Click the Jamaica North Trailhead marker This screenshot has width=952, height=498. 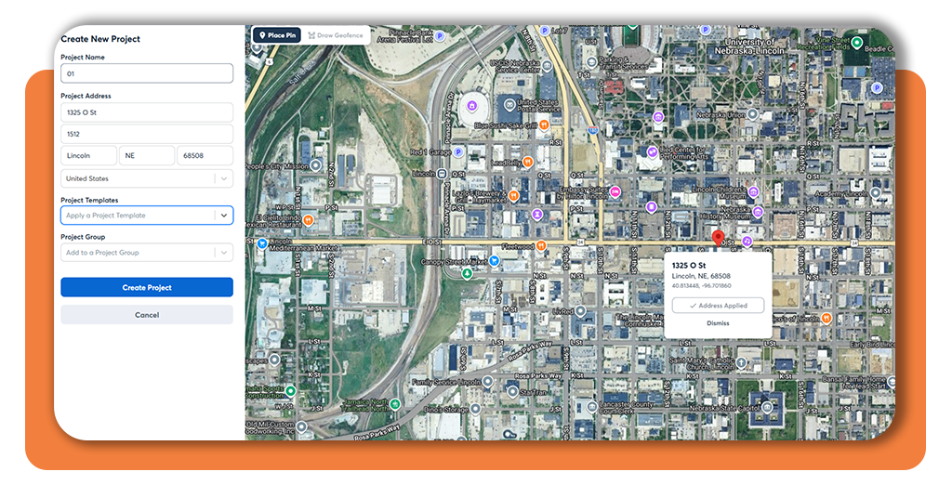pyautogui.click(x=395, y=403)
